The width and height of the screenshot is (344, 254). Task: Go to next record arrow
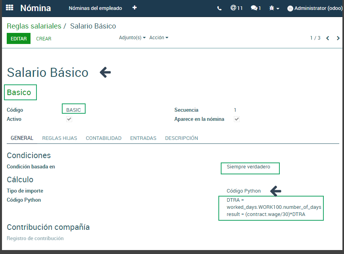pyautogui.click(x=338, y=38)
